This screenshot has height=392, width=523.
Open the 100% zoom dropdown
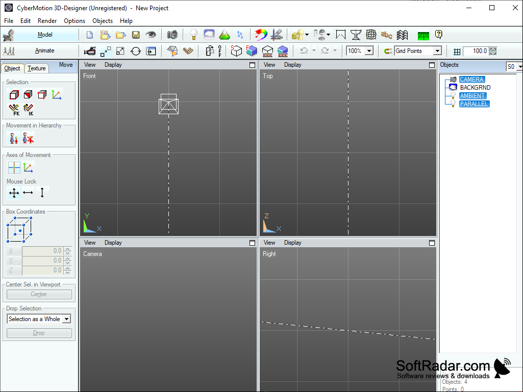tap(369, 51)
